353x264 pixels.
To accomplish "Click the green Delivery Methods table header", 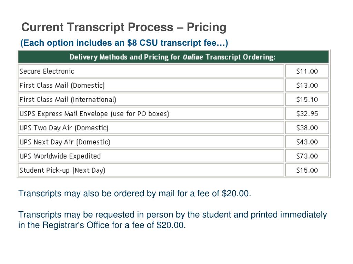I will (173, 57).
